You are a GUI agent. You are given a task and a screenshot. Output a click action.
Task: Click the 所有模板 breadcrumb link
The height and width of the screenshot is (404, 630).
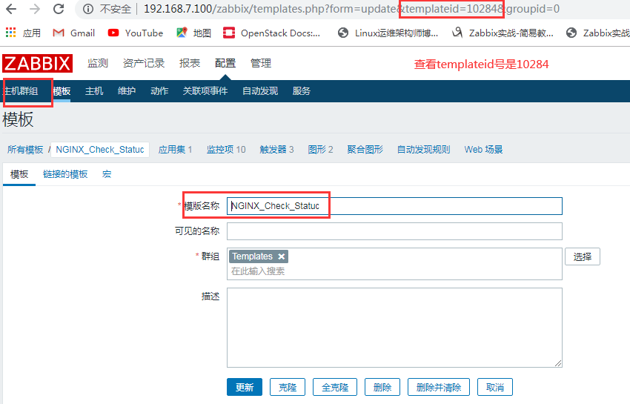[25, 150]
